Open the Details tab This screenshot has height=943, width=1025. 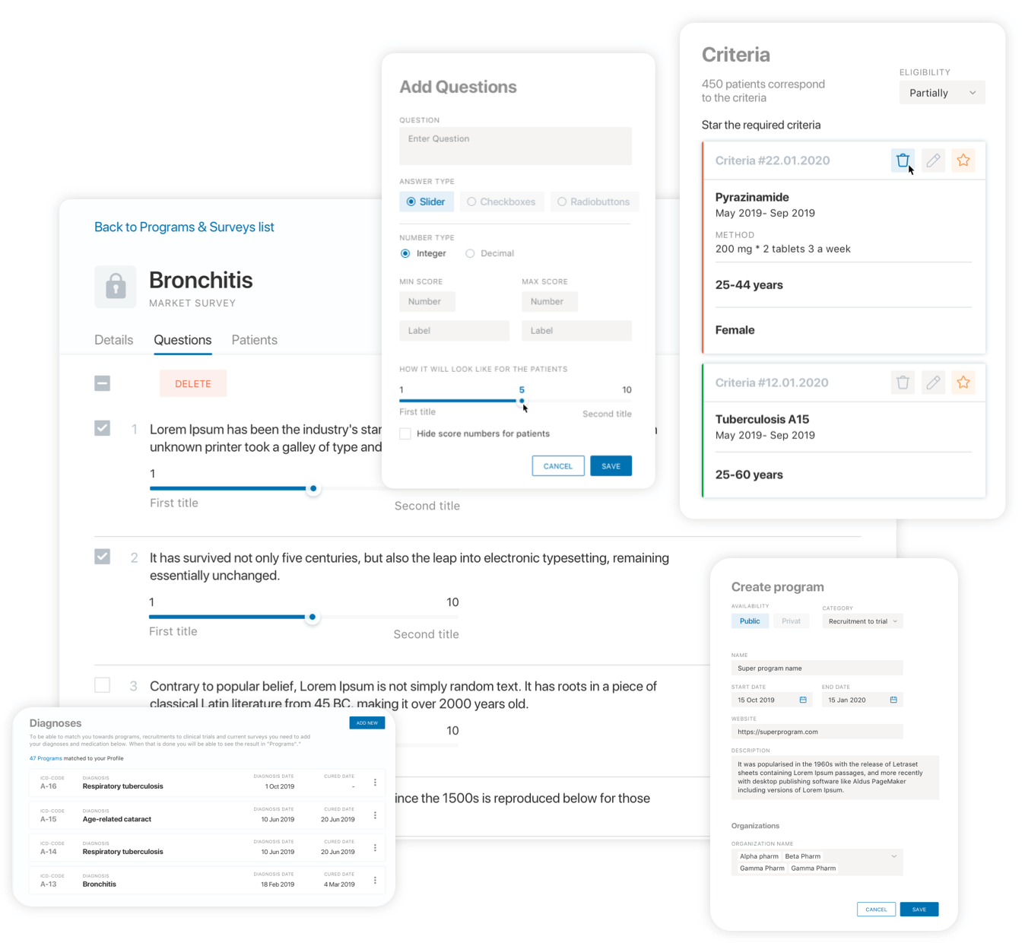(113, 340)
